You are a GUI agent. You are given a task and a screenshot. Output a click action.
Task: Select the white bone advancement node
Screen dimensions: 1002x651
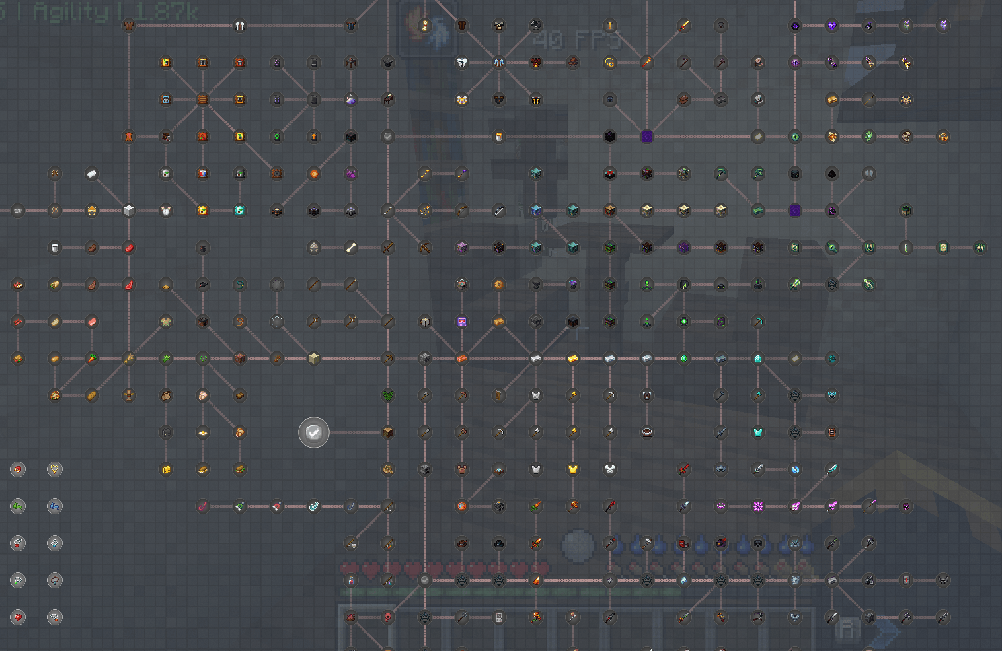[351, 248]
